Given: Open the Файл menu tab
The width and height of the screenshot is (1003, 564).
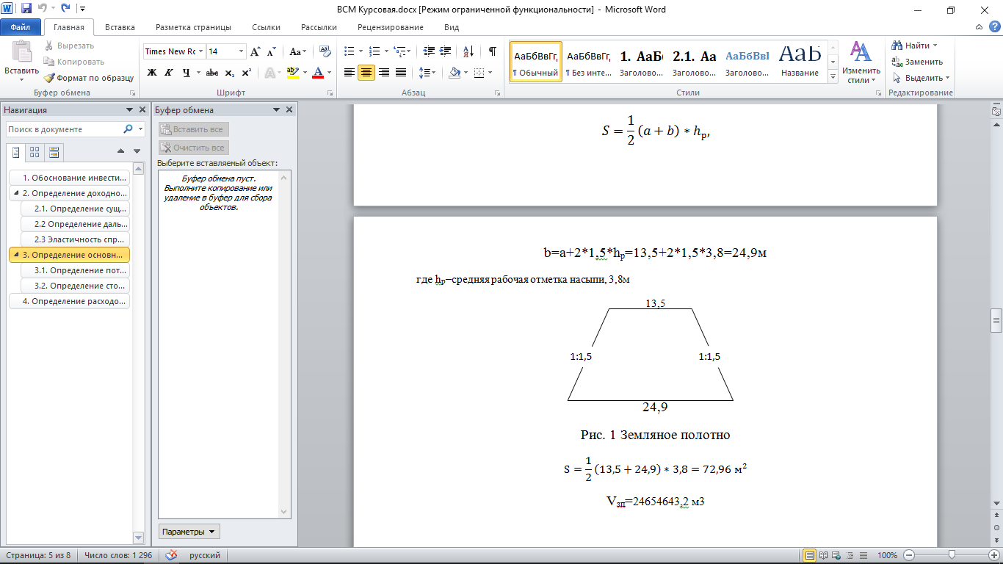Looking at the screenshot, I should click(20, 27).
